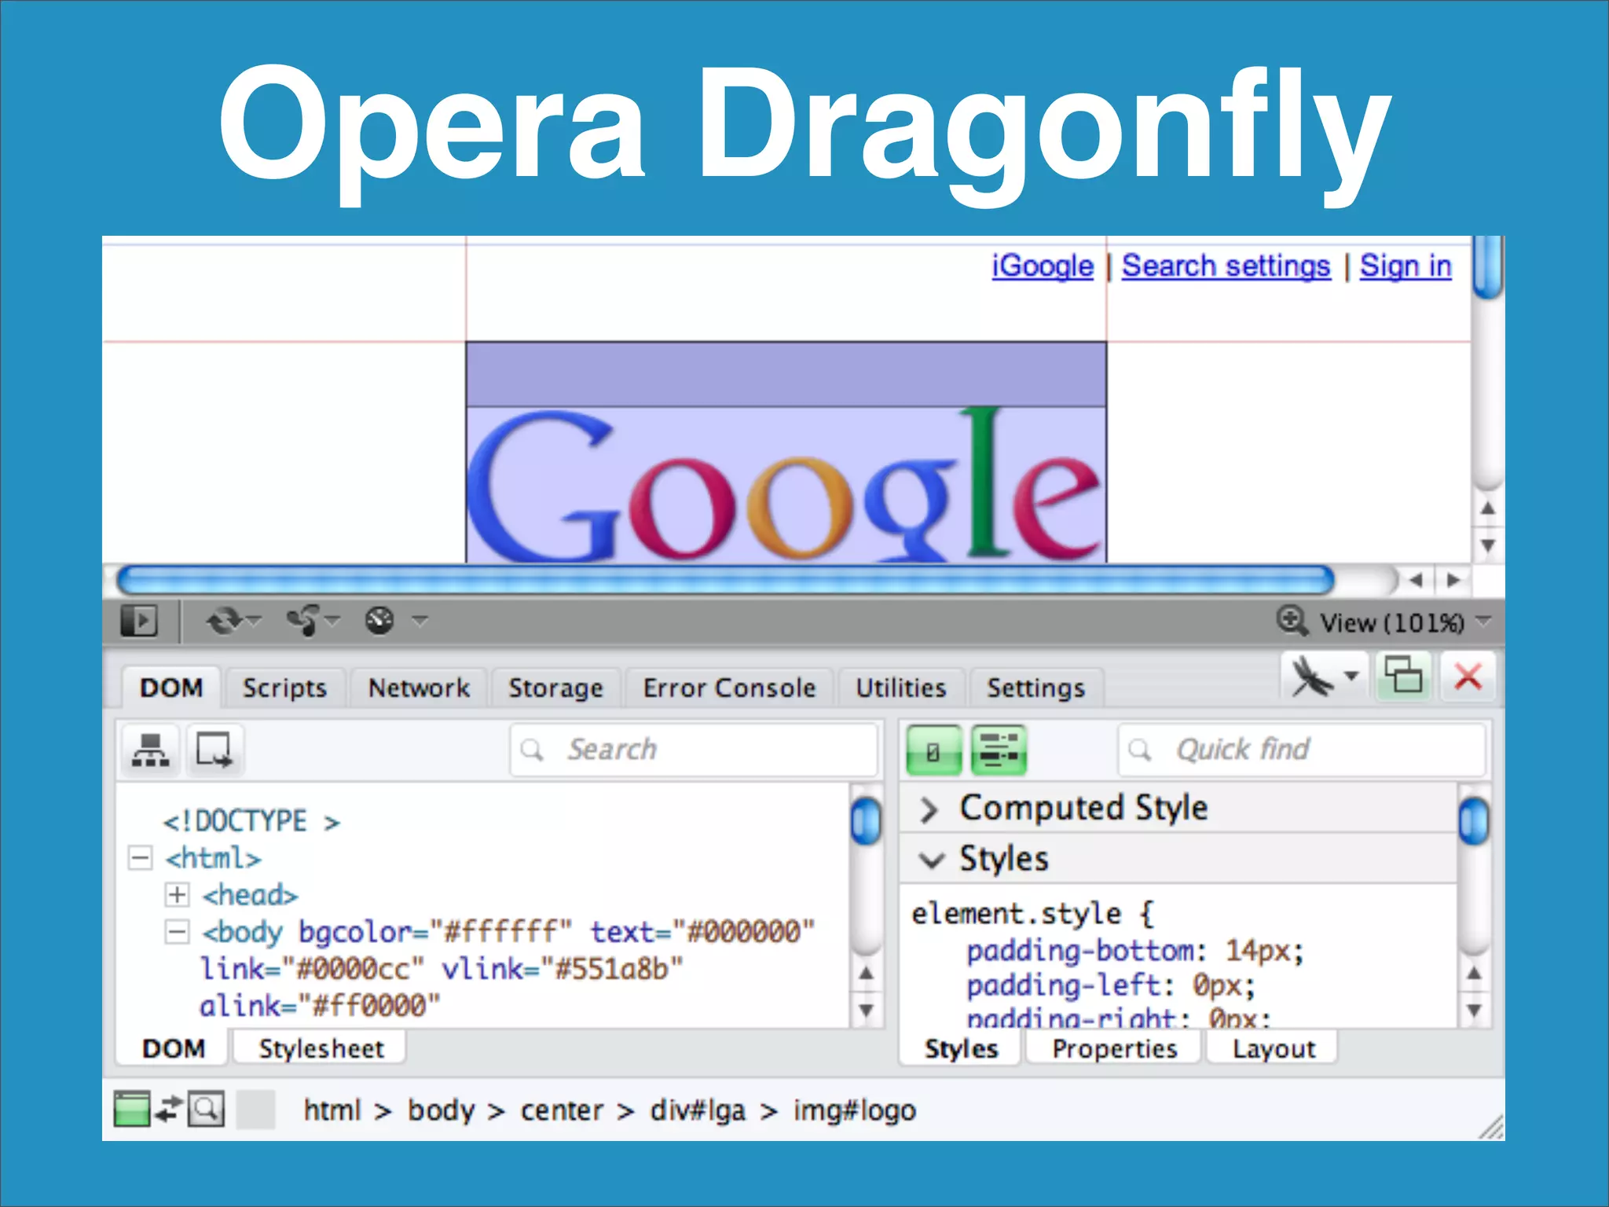Click the alink="#ff0000" attribute
The height and width of the screenshot is (1207, 1609).
coord(320,1006)
